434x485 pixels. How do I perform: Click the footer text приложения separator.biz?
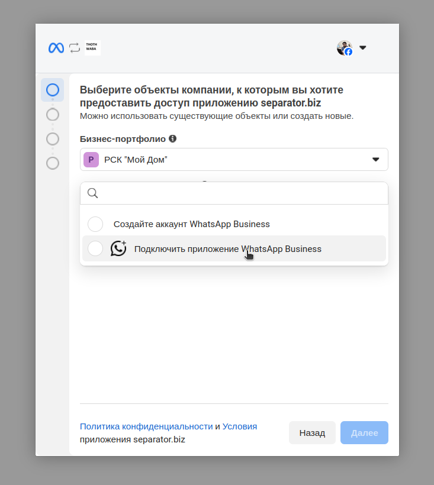pyautogui.click(x=133, y=439)
